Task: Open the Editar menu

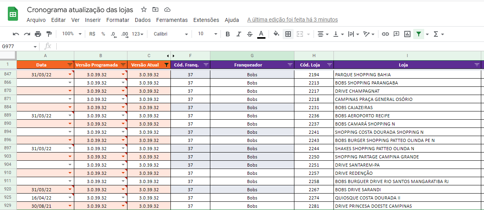Action: (59, 20)
